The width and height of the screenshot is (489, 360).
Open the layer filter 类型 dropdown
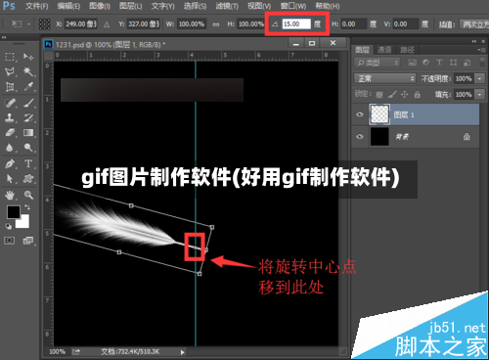coord(378,63)
